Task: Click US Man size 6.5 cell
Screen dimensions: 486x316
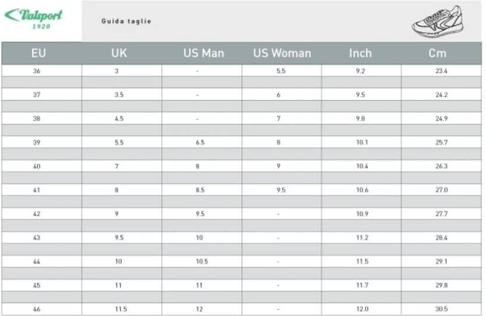Action: (x=202, y=142)
